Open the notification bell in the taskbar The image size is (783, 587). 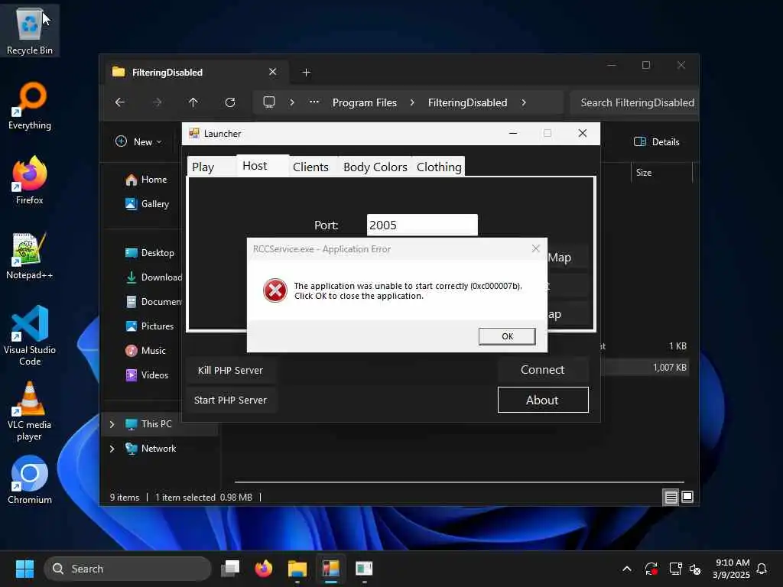(x=762, y=569)
